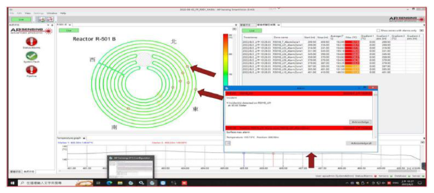The width and height of the screenshot is (434, 193).
Task: Click the red incident header in Alarm dialog
Action: coord(299,94)
